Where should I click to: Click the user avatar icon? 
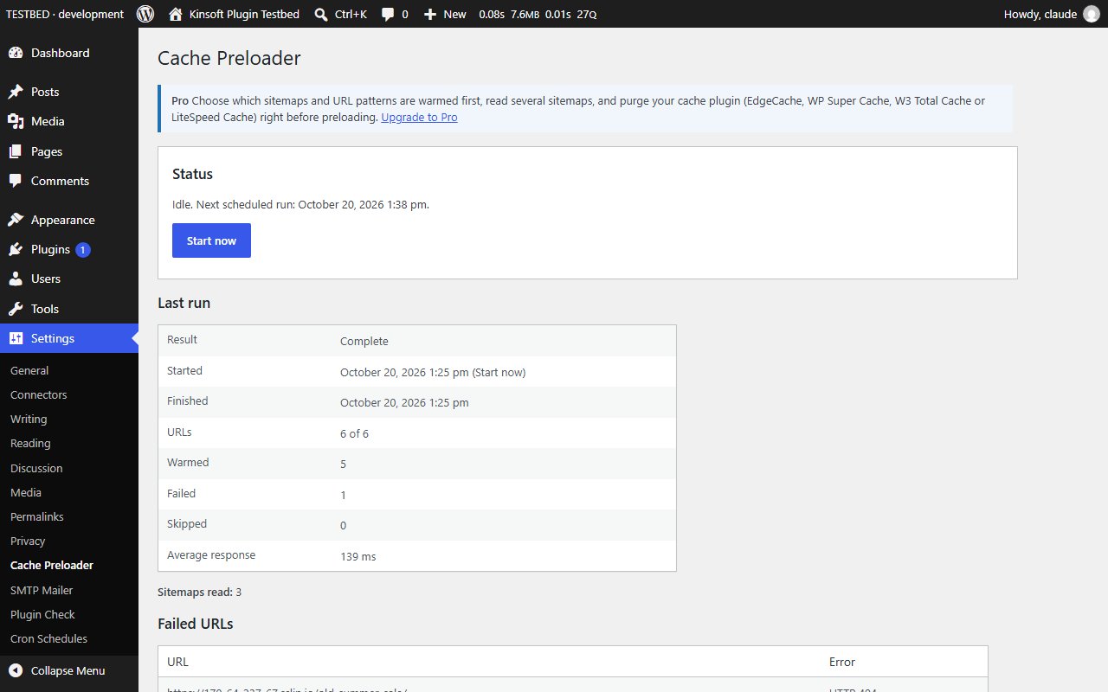(x=1092, y=14)
